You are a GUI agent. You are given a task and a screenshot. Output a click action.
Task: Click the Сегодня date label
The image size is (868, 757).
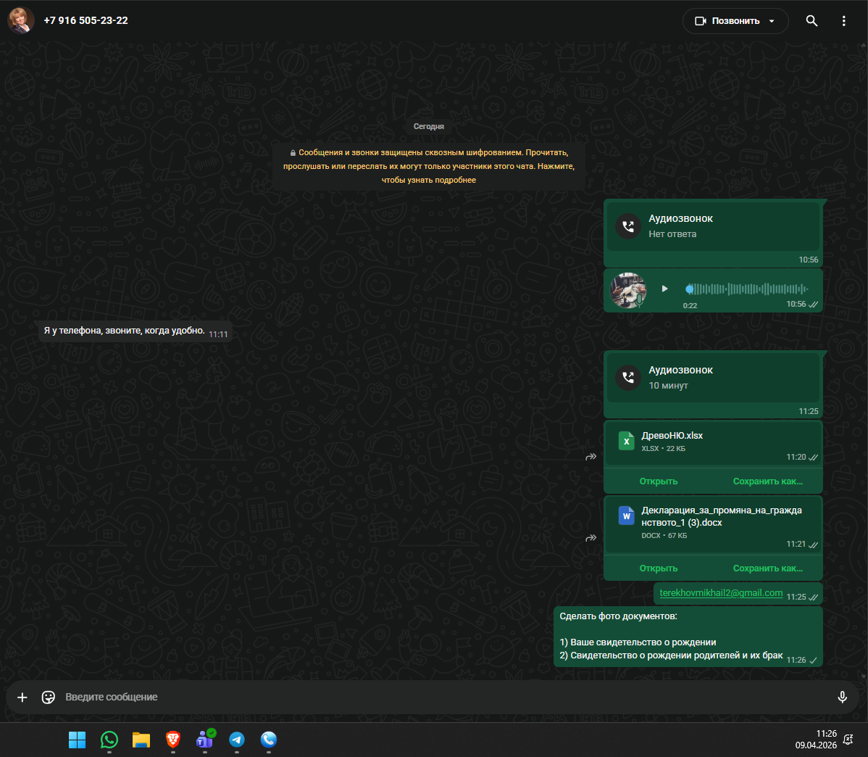pyautogui.click(x=429, y=126)
